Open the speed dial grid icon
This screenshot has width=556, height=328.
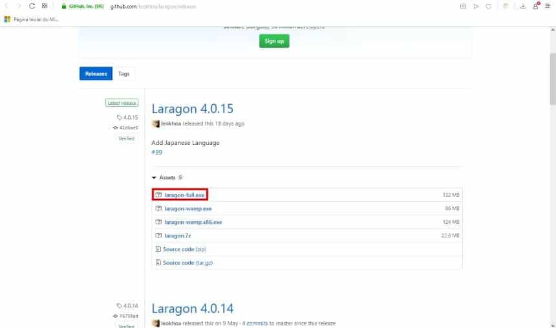[45, 6]
